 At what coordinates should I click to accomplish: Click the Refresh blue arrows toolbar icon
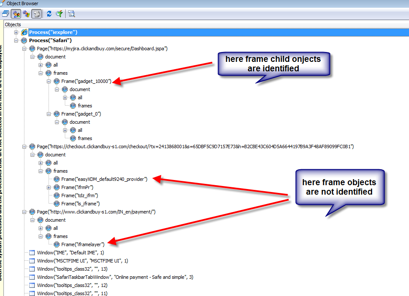[x=49, y=14]
